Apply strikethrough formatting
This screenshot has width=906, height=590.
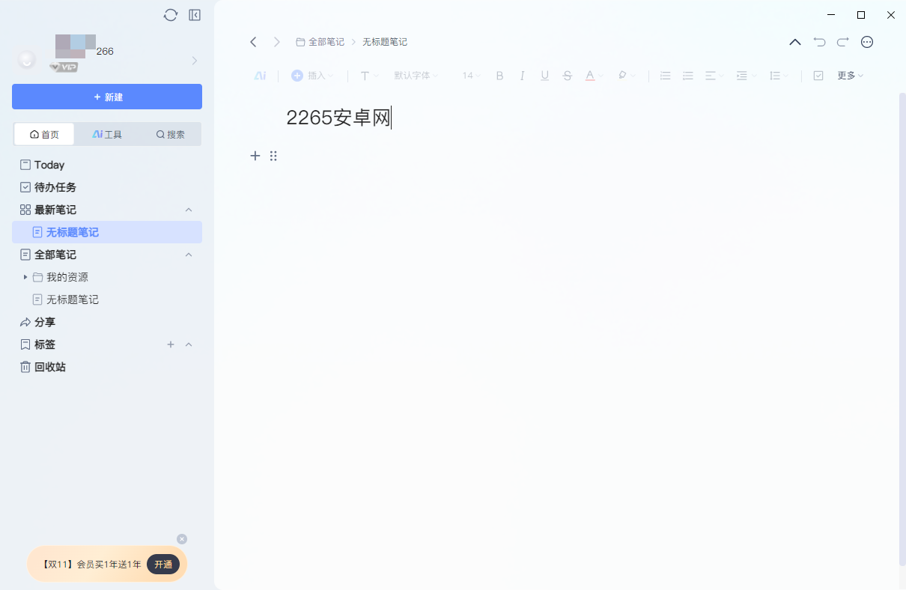click(567, 75)
